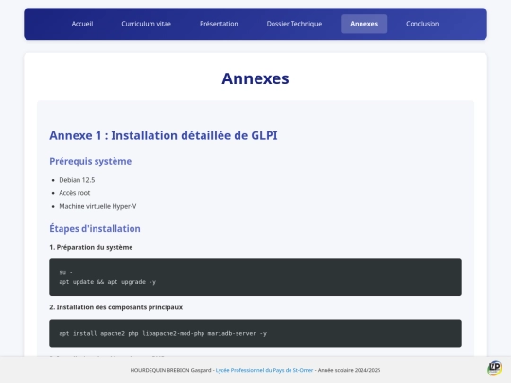This screenshot has width=511, height=383.
Task: Click the apt install apache2 php code line
Action: tap(163, 333)
